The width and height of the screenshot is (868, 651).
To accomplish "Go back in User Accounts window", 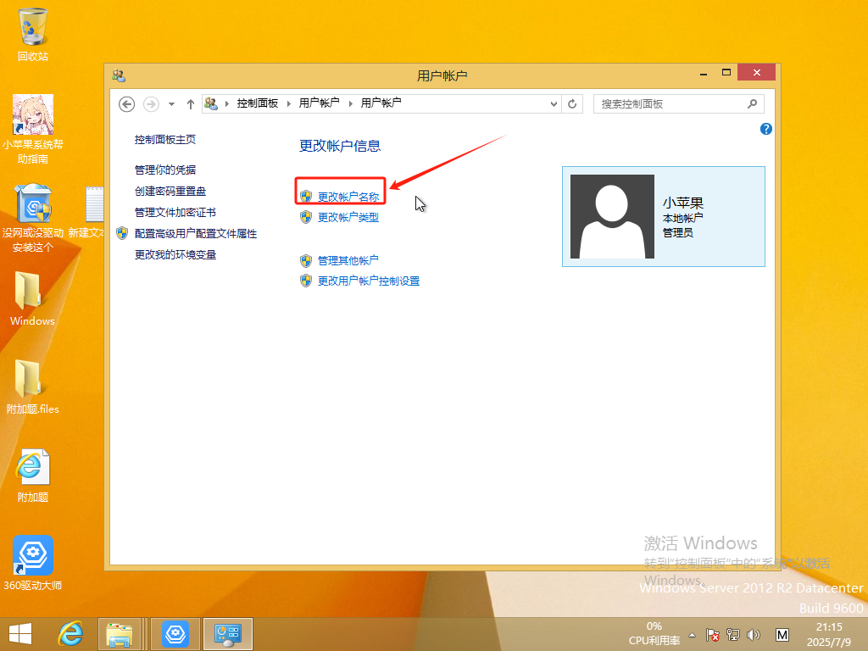I will point(127,104).
